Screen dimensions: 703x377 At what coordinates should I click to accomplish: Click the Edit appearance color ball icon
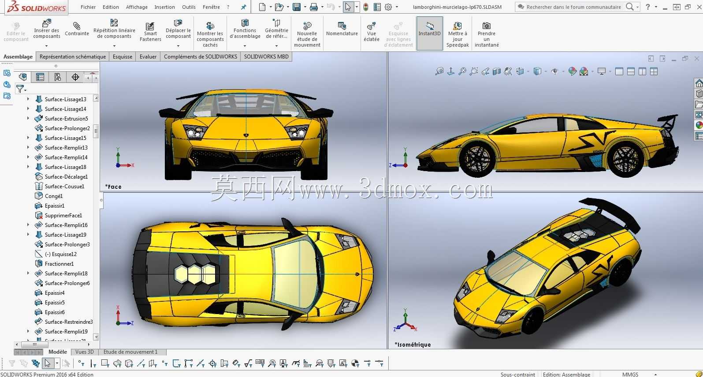[x=572, y=71]
